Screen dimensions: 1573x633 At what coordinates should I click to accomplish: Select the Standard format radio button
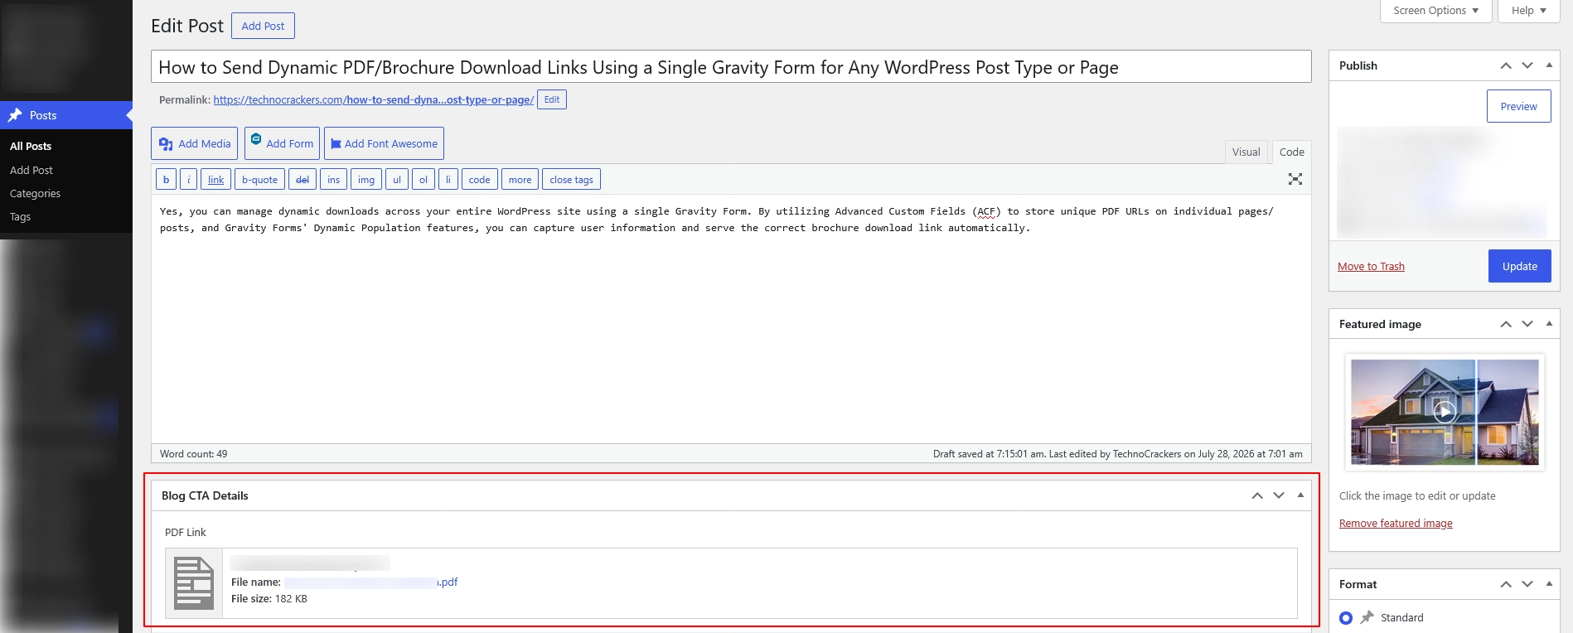pos(1346,618)
